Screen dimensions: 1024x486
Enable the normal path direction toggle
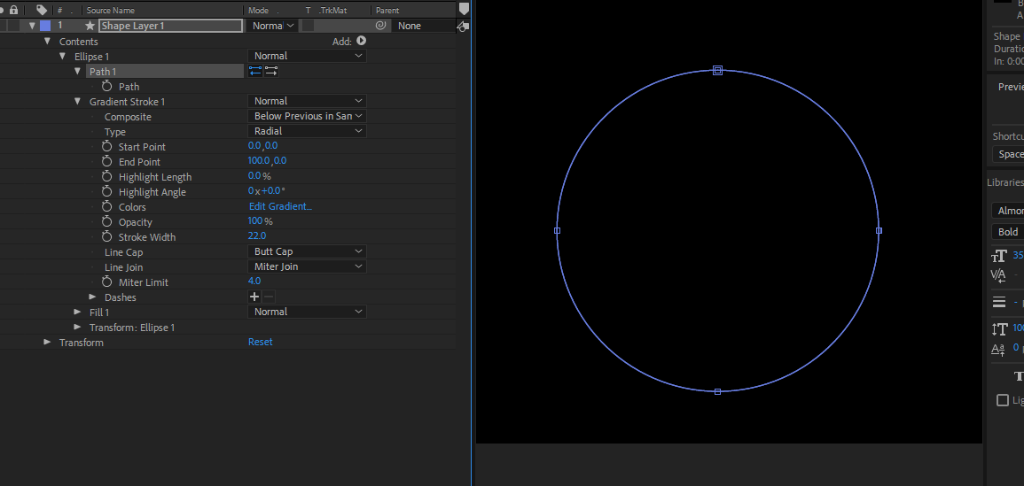(271, 71)
